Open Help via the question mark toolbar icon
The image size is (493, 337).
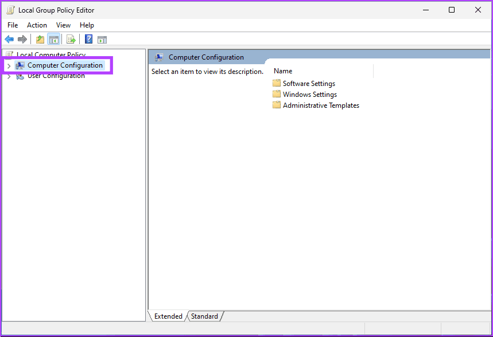click(x=88, y=39)
